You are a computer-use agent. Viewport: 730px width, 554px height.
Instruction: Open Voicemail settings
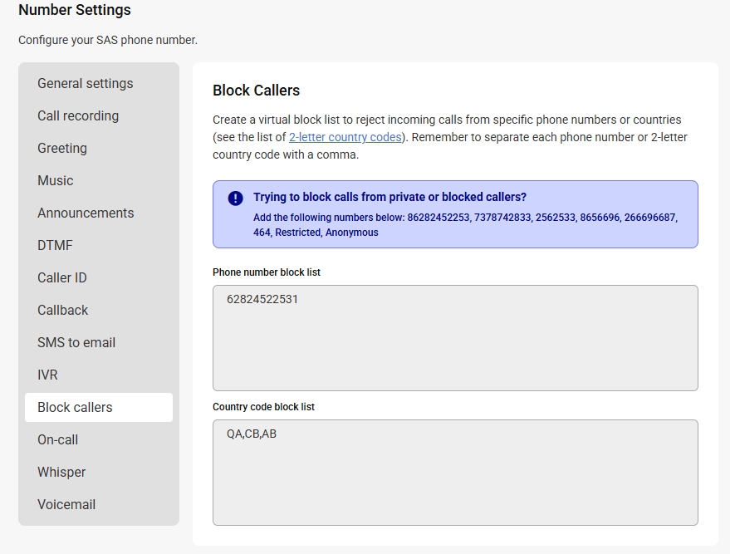coord(66,505)
